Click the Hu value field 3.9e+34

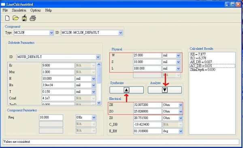click(58, 85)
